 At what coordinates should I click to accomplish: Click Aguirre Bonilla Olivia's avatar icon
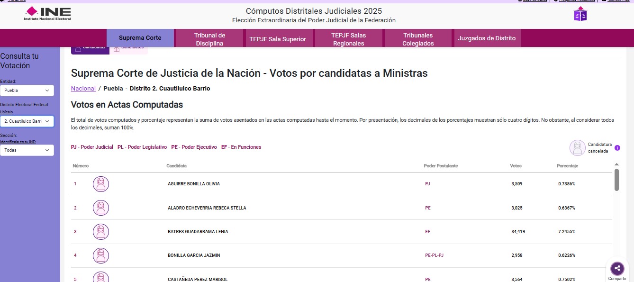coord(101,184)
